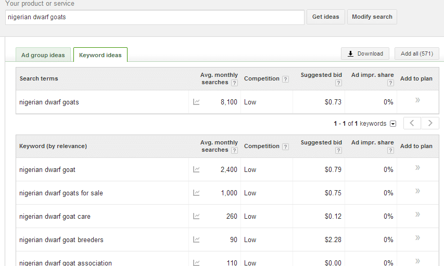The image size is (444, 266).
Task: Switch to Ad group ideas tab
Action: coord(43,55)
